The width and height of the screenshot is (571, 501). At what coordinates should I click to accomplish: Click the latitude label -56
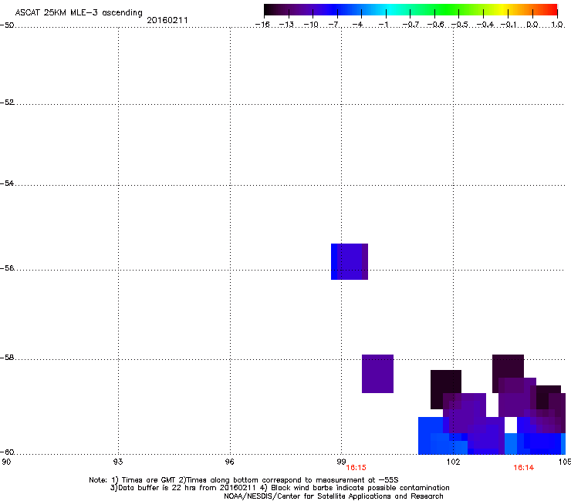7,268
